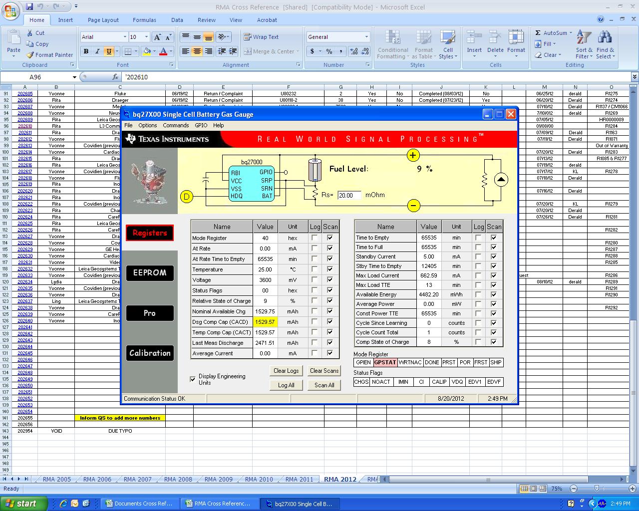Click the Decrease Font Size icon
639x511 pixels.
tap(169, 37)
